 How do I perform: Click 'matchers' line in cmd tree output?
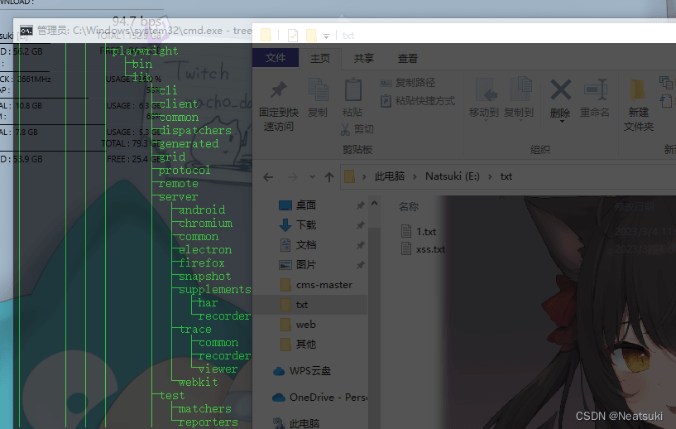(204, 409)
